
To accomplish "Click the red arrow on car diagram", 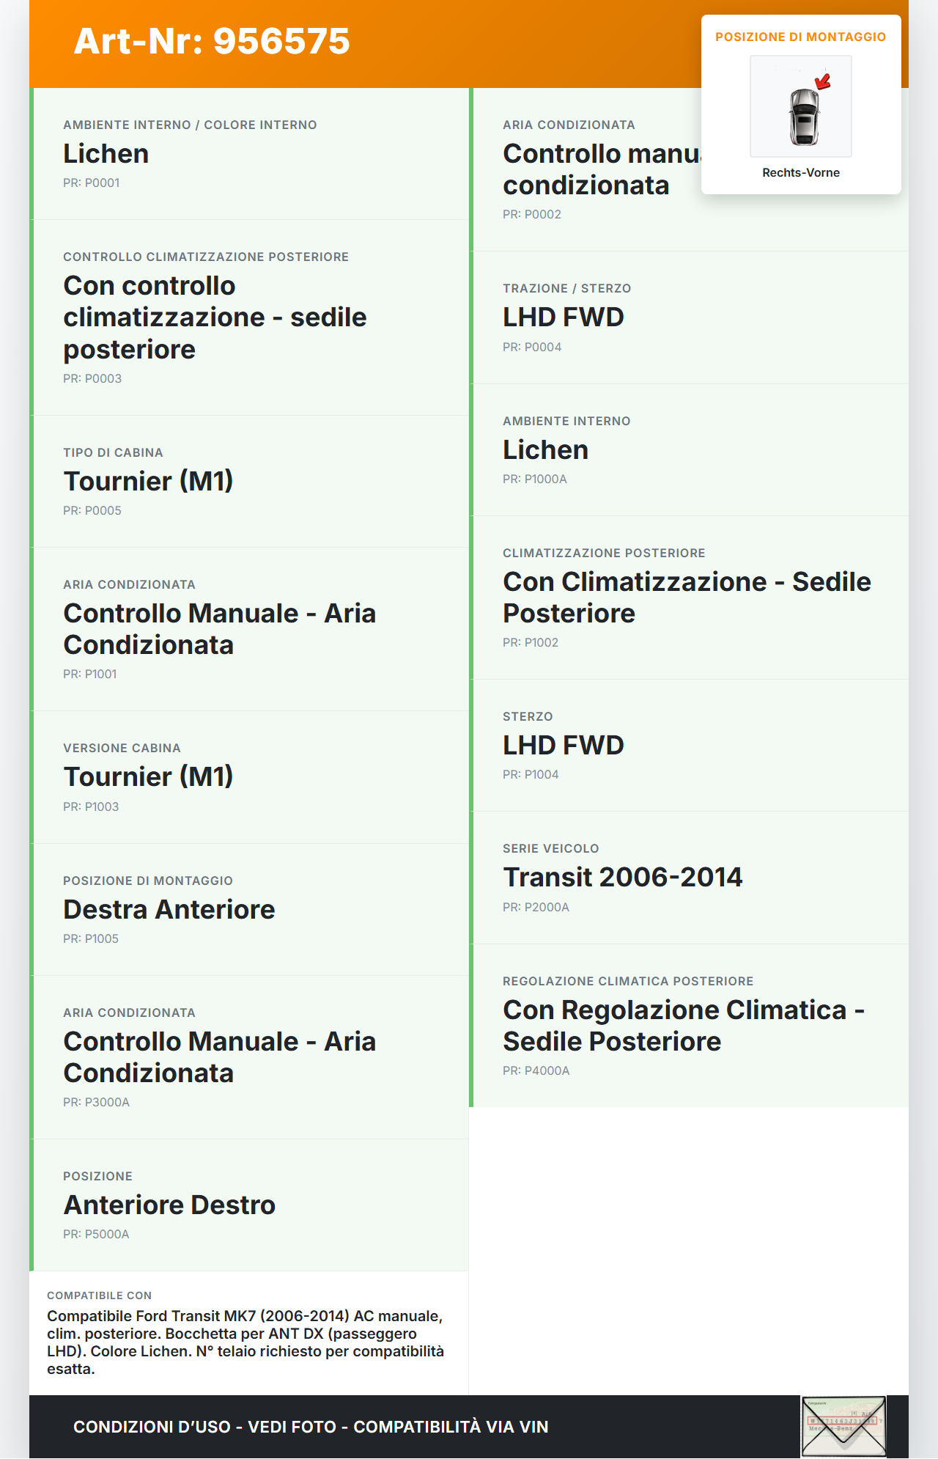I will coord(824,81).
